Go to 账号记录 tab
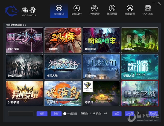The image size is (164, 126). click(x=112, y=11)
